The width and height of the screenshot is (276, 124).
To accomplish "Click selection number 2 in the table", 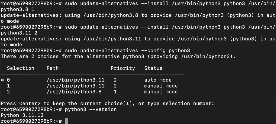I will [x=8, y=92].
